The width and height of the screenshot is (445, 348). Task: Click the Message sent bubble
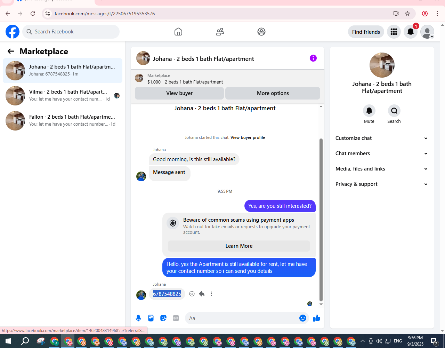[x=169, y=173]
